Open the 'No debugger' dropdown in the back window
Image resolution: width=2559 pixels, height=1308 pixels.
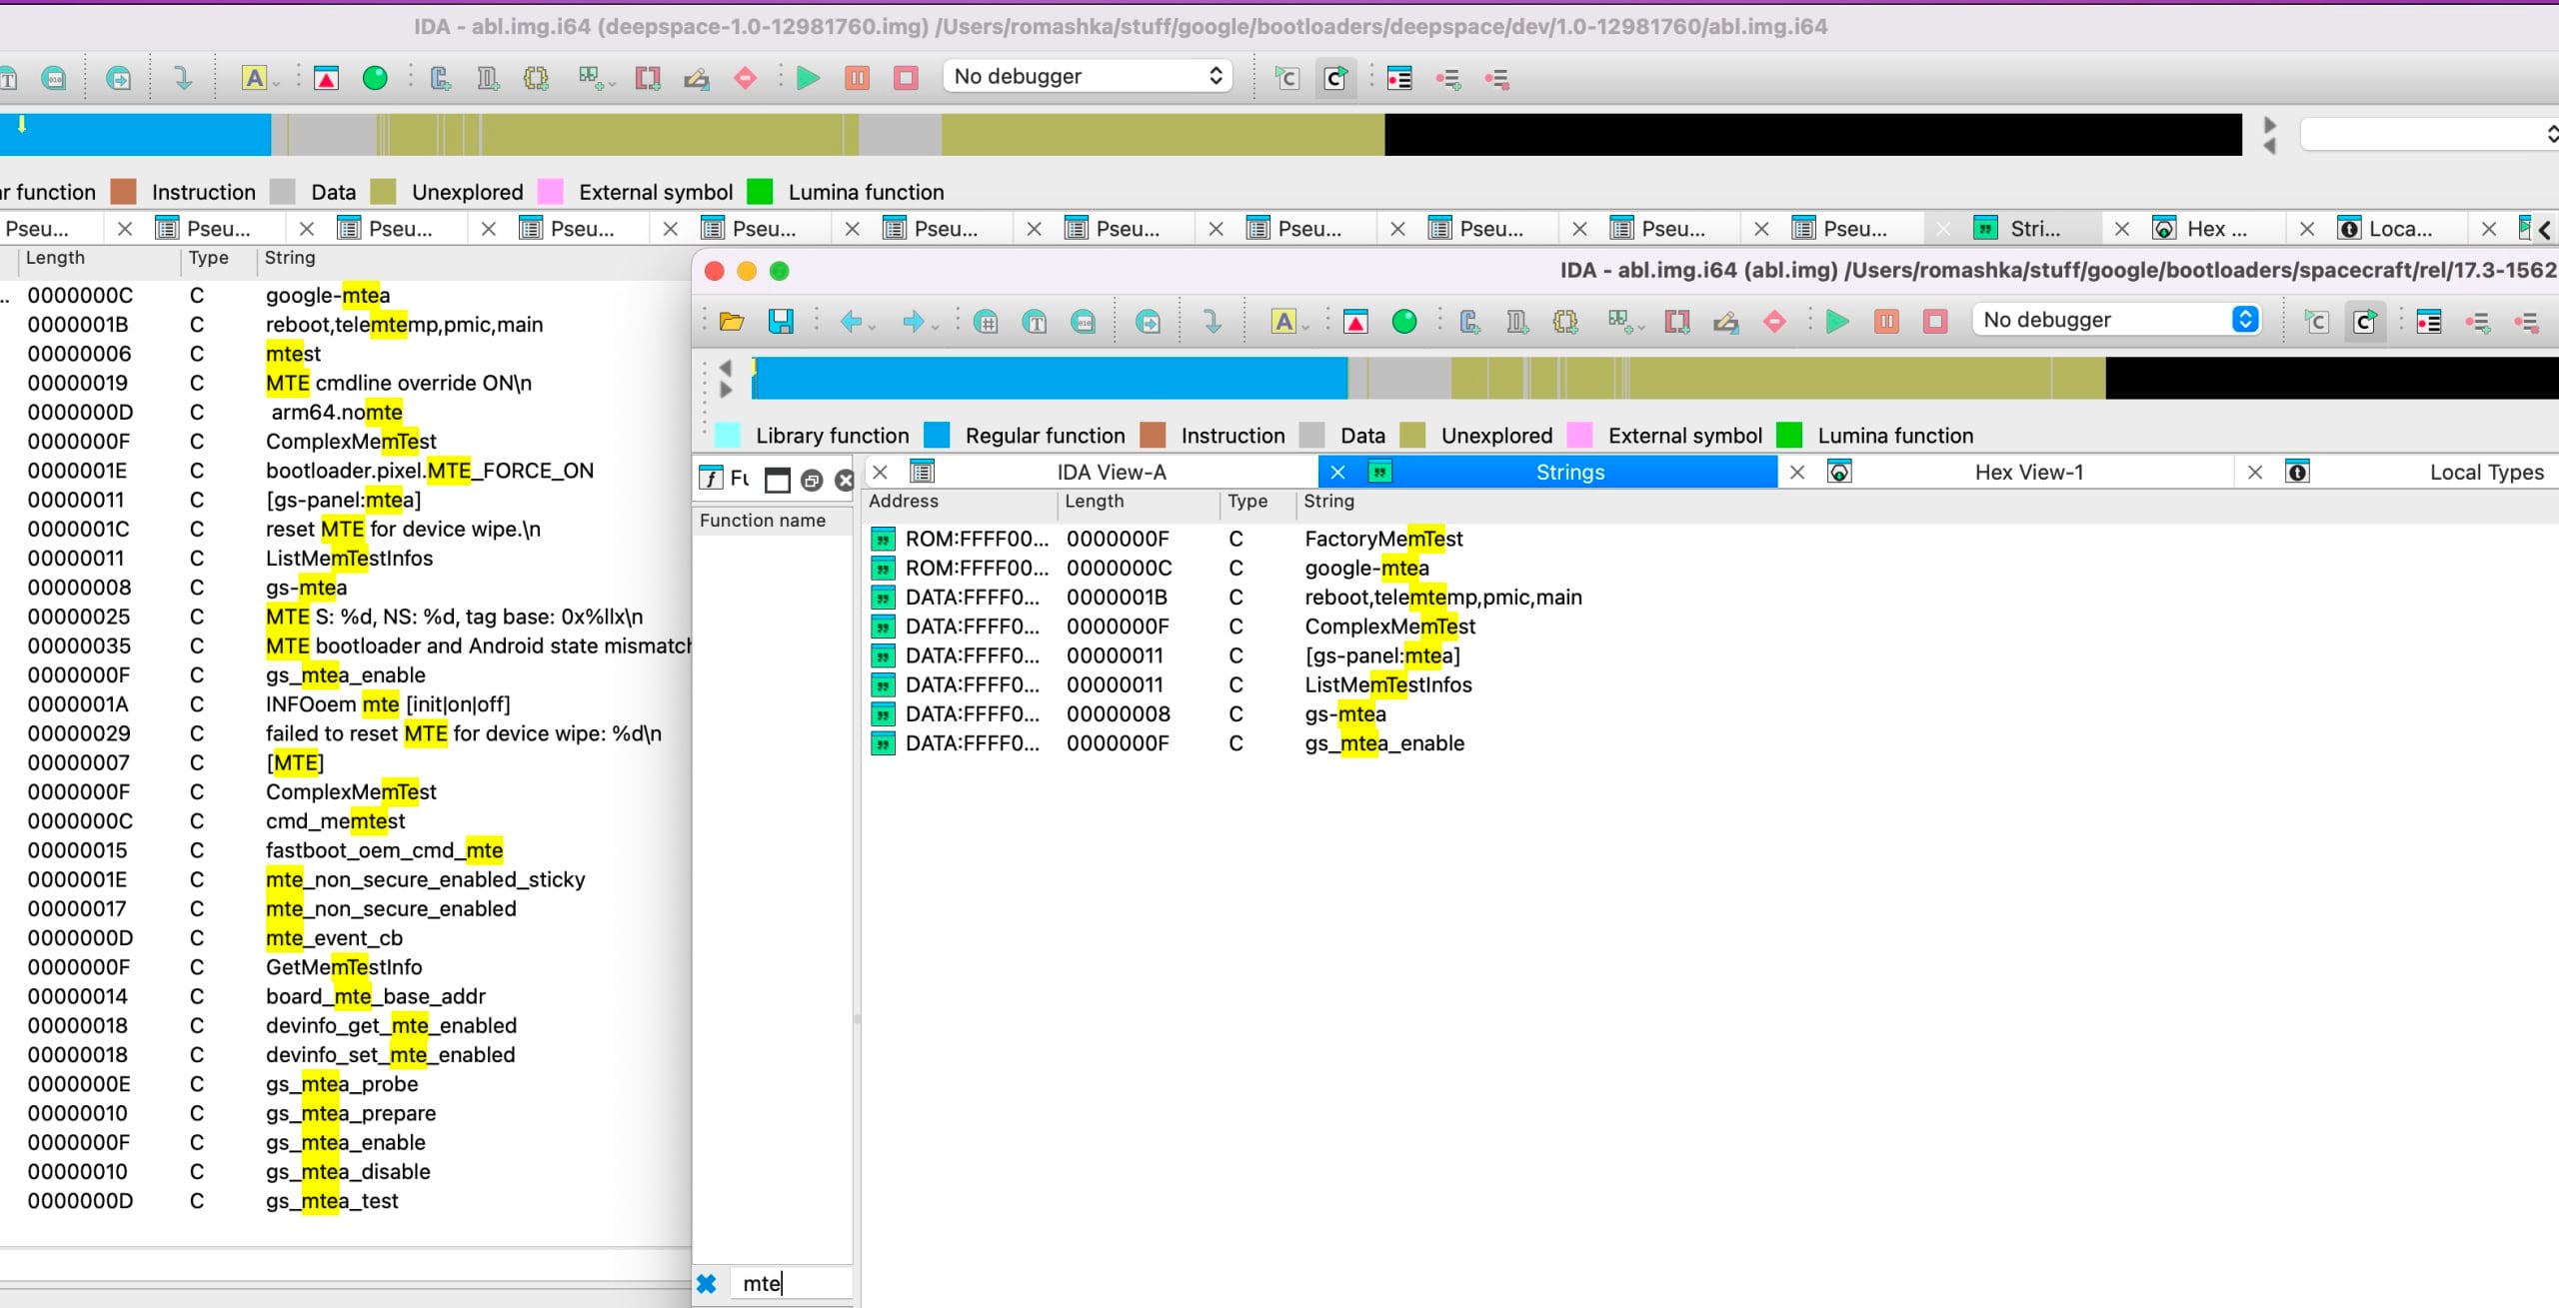[x=1088, y=76]
